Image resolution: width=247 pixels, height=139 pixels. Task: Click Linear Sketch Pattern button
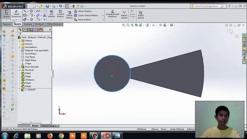(x=86, y=15)
